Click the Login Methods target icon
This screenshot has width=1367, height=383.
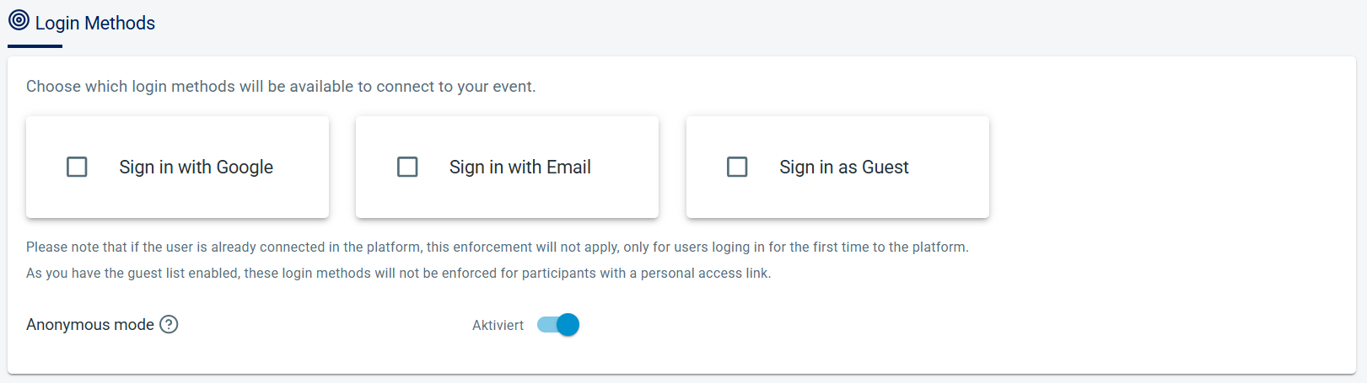pos(19,20)
